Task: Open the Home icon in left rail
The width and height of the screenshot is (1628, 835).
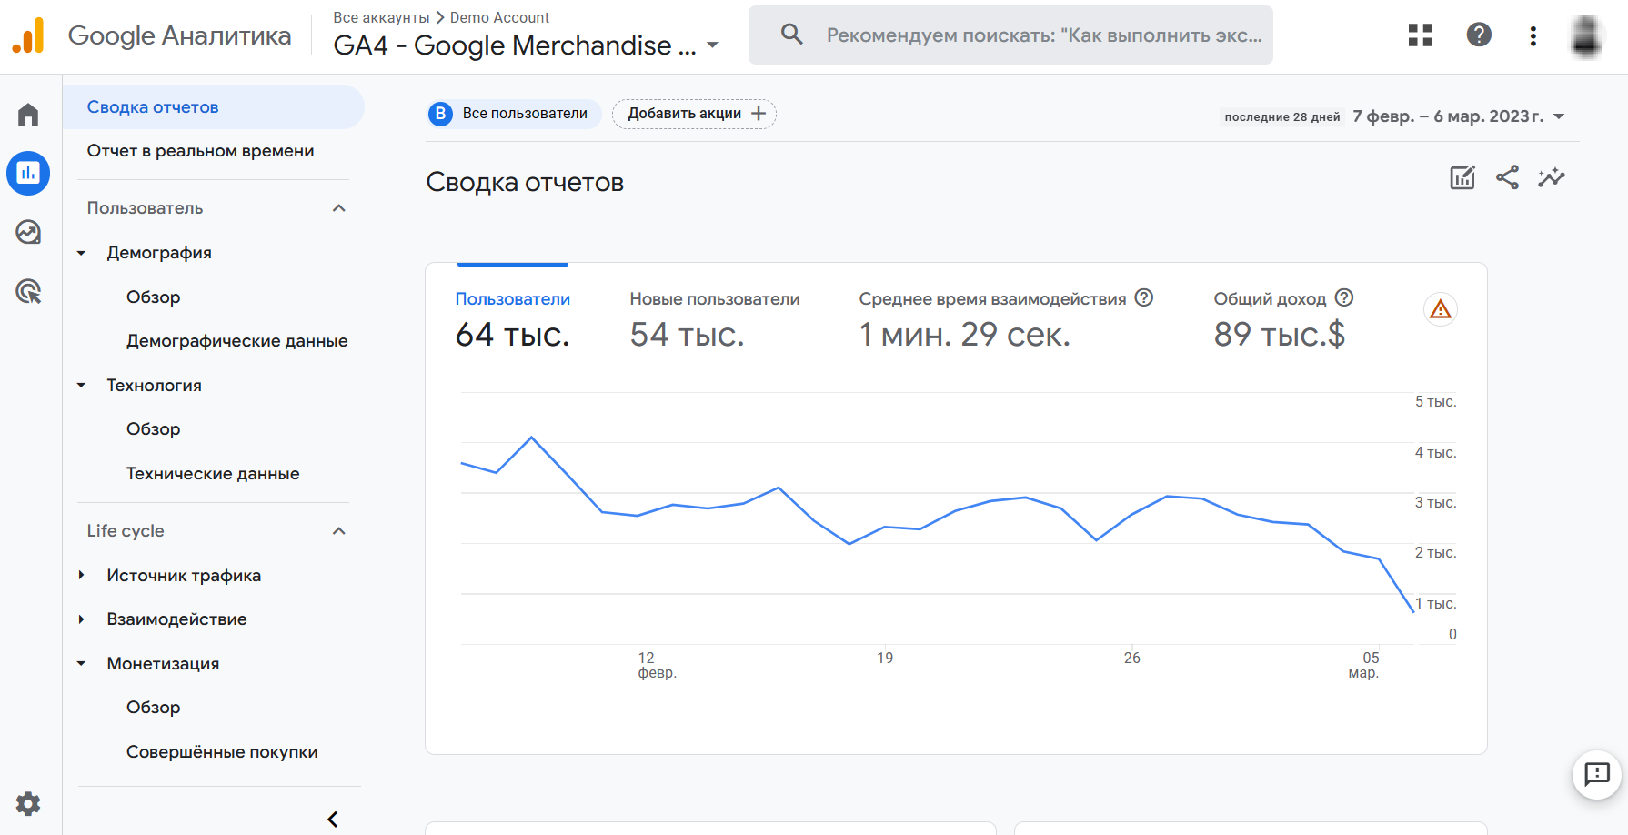Action: point(28,115)
